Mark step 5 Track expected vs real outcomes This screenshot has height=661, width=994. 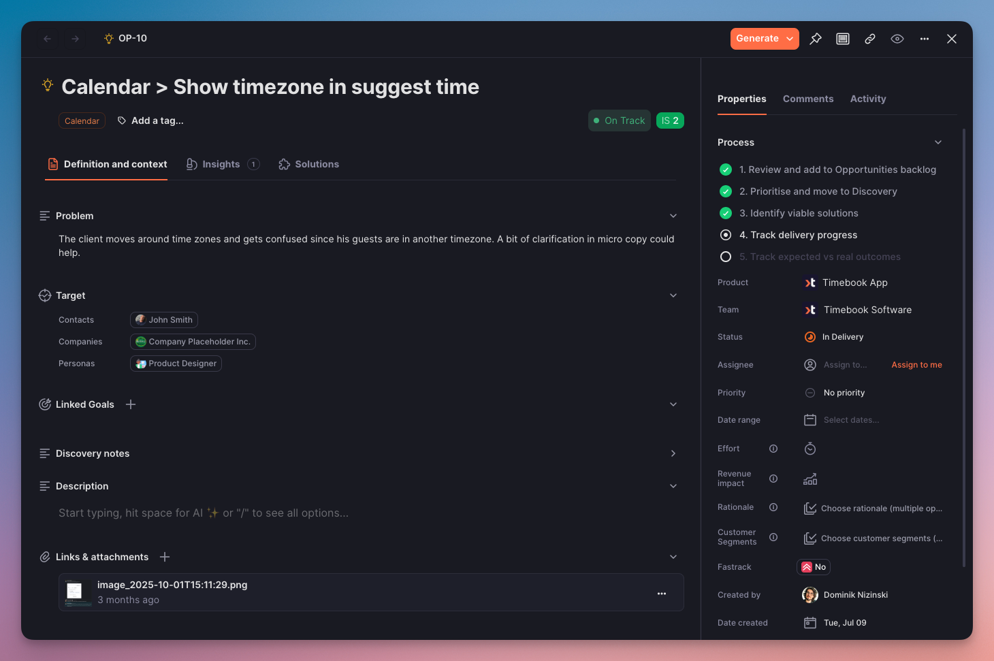[726, 257]
